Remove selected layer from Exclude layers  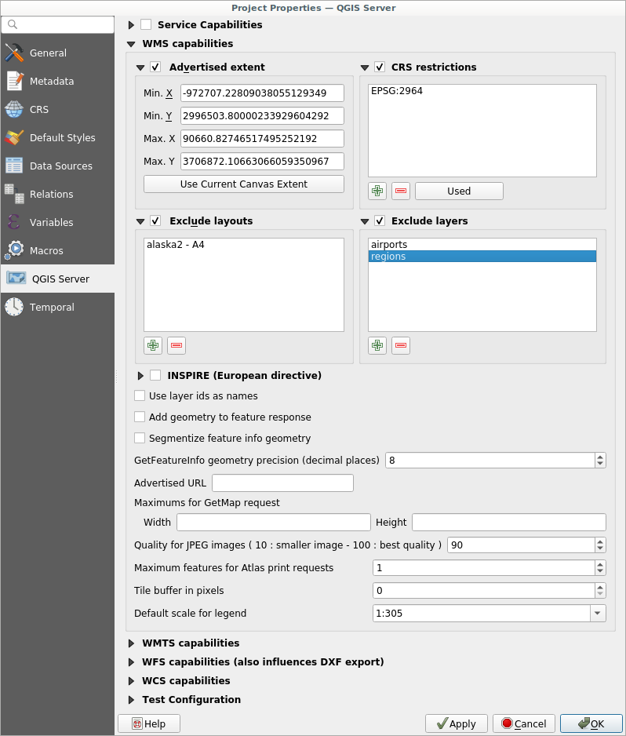[x=401, y=345]
